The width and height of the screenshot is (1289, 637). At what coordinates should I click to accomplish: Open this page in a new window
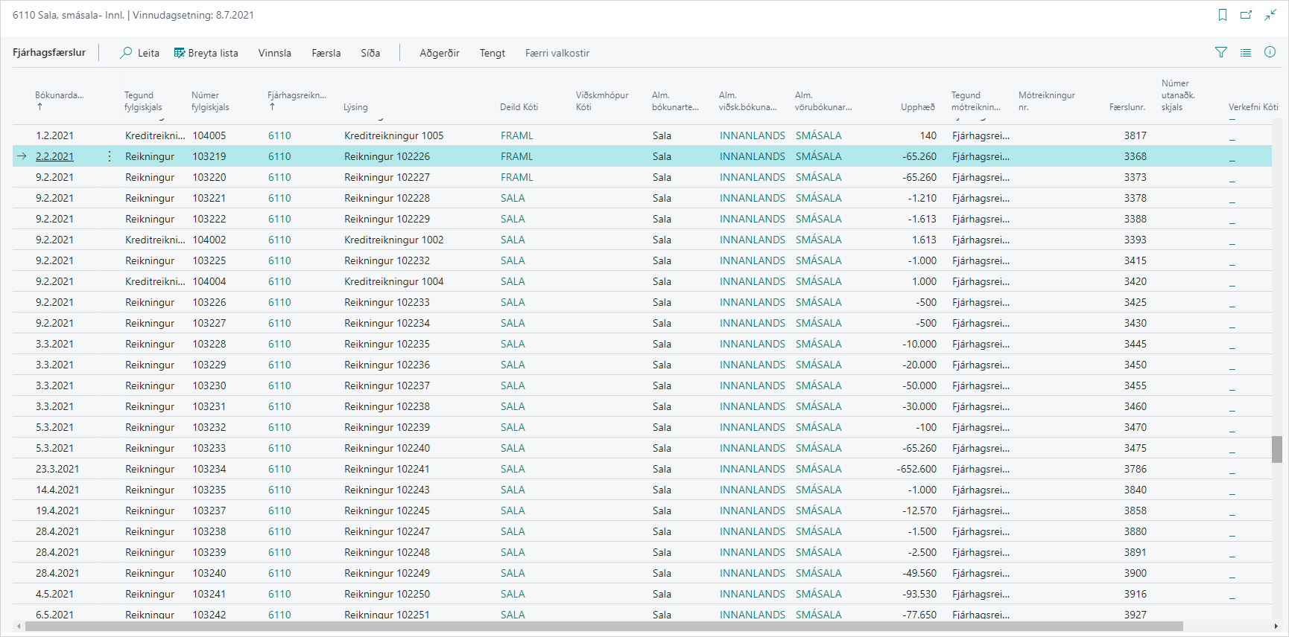coord(1246,15)
